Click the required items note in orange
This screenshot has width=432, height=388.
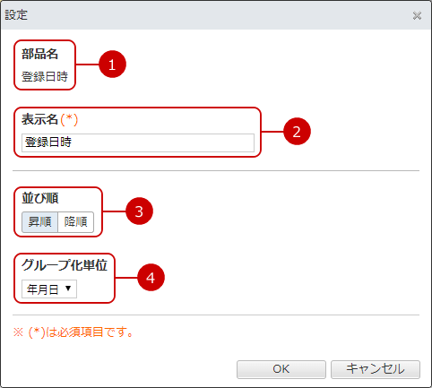point(73,332)
